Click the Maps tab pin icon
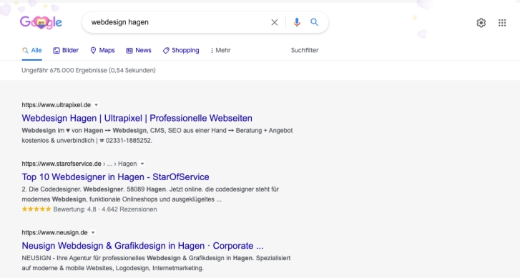The width and height of the screenshot is (520, 278). point(93,50)
